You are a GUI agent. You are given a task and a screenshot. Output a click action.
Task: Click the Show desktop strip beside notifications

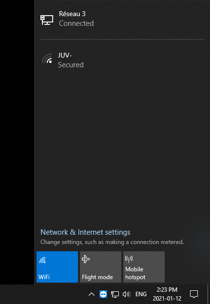click(209, 294)
